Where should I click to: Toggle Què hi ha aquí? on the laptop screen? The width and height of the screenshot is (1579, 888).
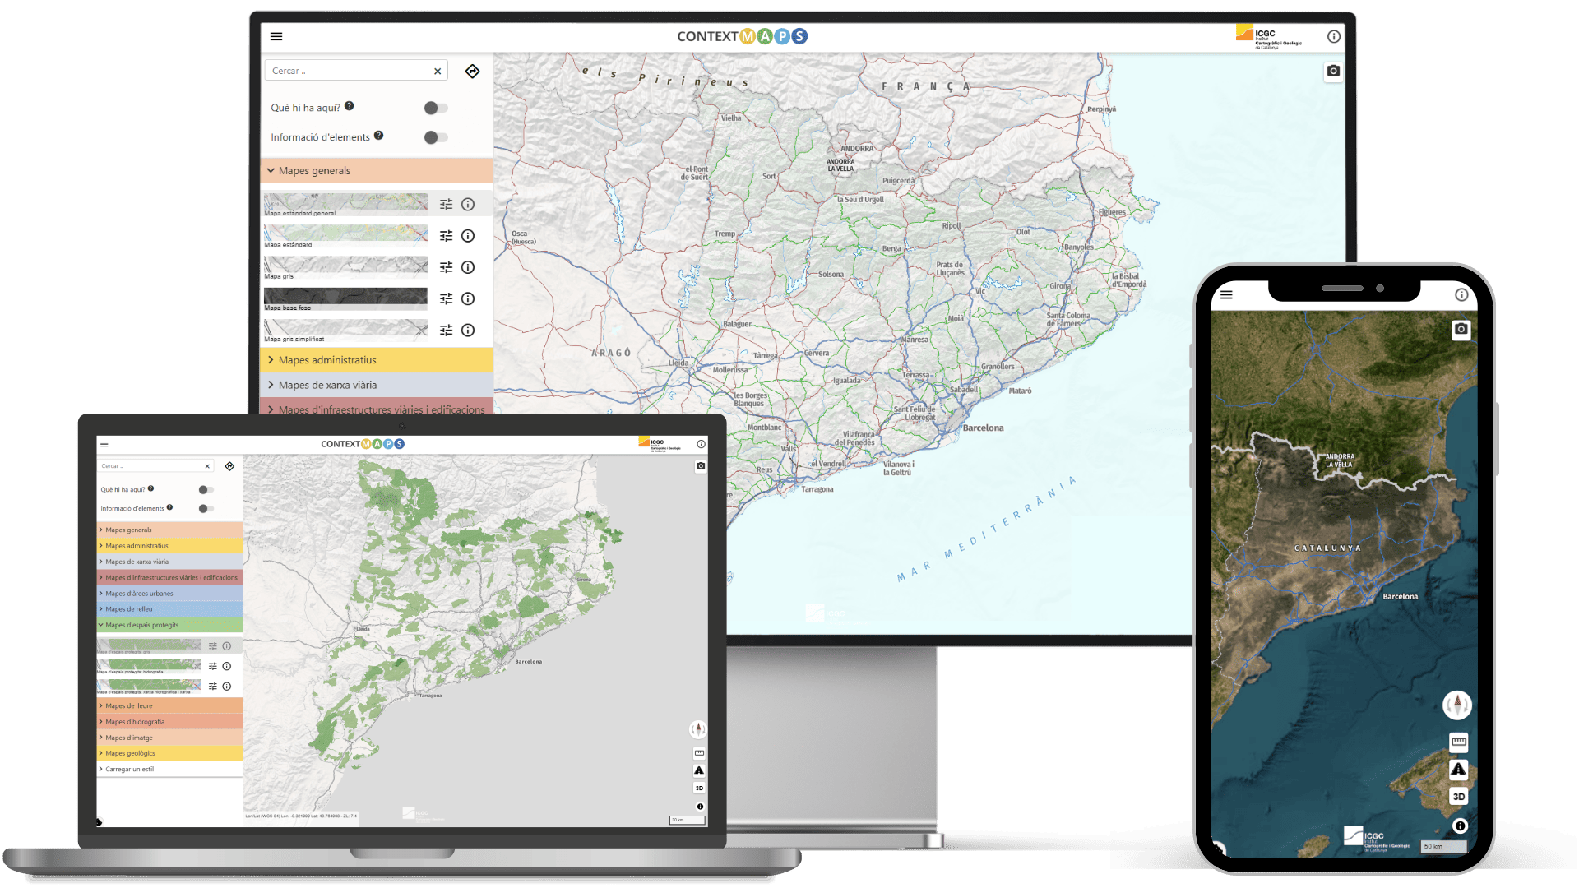[205, 489]
